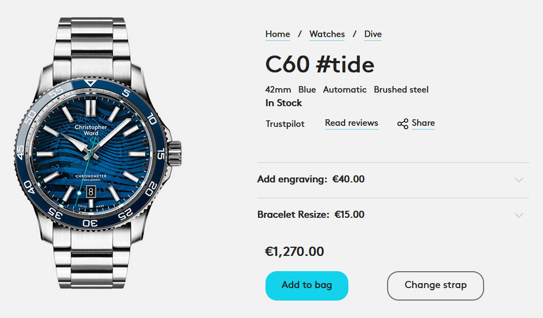Open the Read reviews link
This screenshot has height=318, width=543.
351,123
